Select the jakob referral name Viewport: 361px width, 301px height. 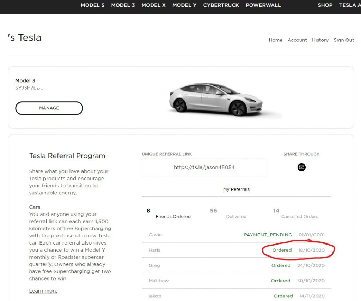[155, 296]
